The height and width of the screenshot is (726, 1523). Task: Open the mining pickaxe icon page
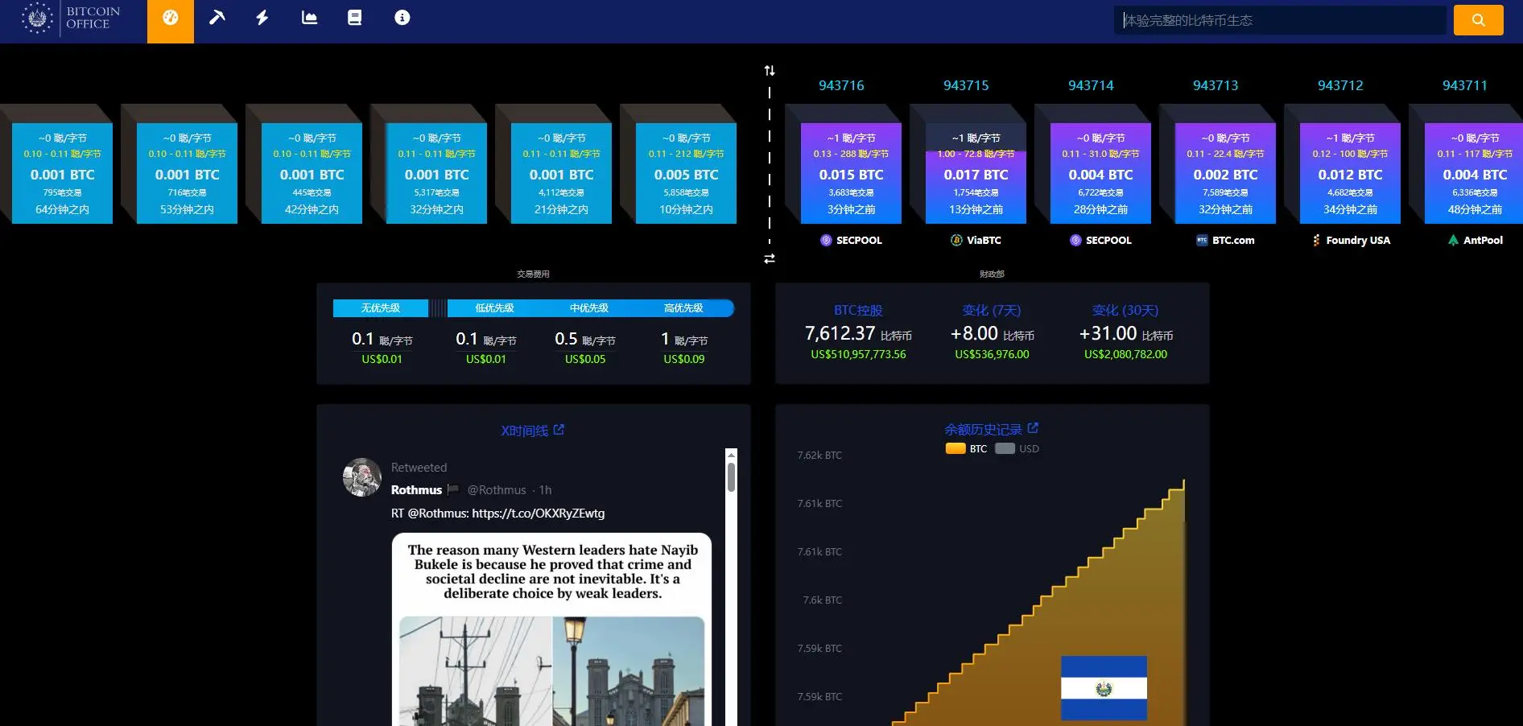pyautogui.click(x=217, y=18)
